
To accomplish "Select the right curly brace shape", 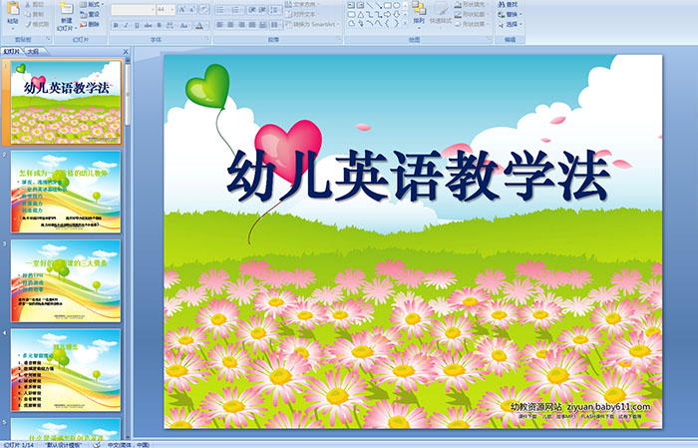I will (x=396, y=23).
